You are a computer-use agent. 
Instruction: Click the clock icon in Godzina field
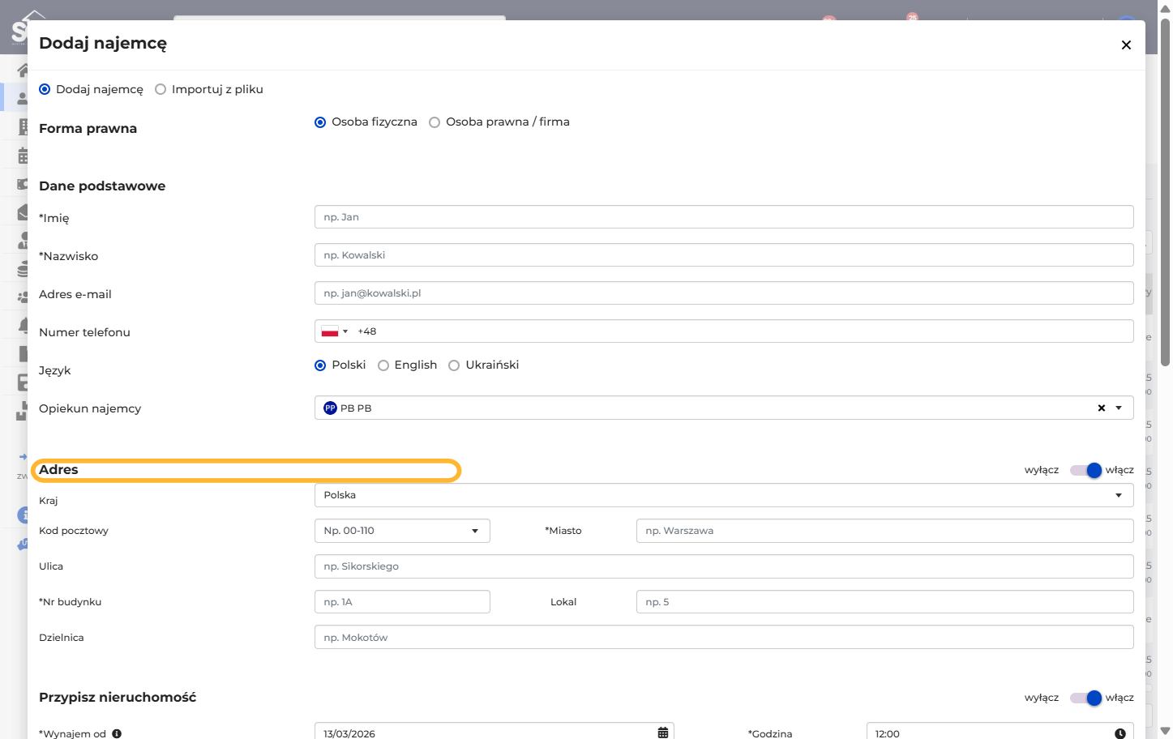click(x=1120, y=733)
